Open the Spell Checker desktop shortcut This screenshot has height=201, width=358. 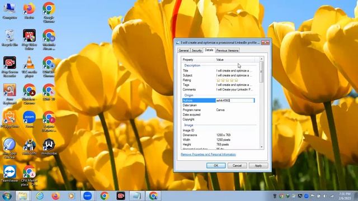tap(10, 149)
